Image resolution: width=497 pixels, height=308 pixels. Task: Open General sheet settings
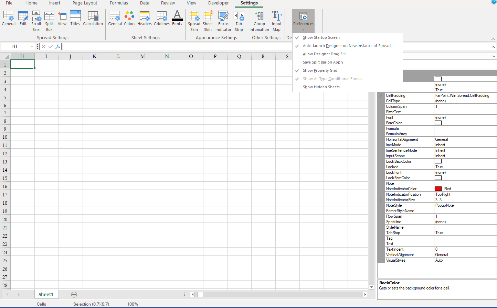coord(115,19)
